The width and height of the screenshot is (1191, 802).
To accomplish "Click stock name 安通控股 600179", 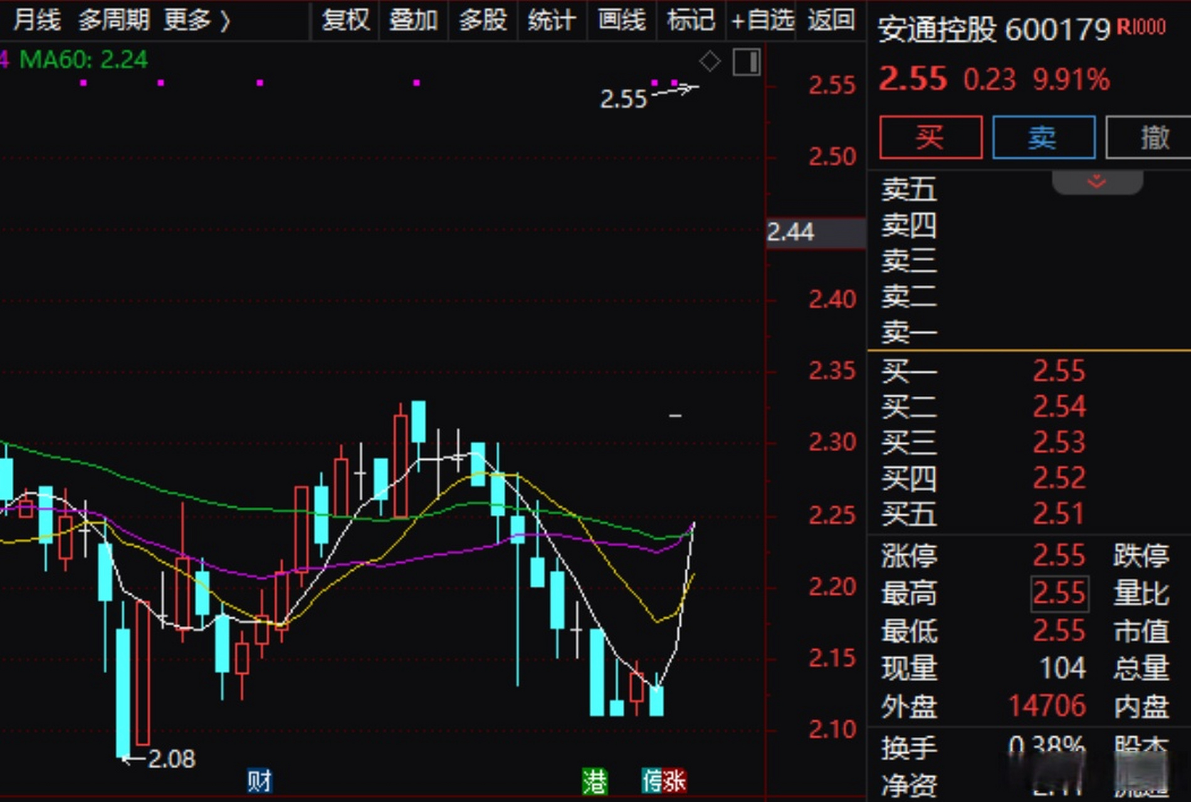I will point(994,29).
